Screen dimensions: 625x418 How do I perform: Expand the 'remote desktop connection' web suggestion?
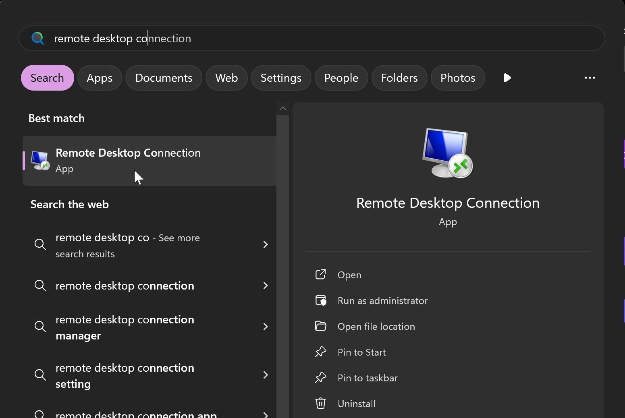click(266, 286)
